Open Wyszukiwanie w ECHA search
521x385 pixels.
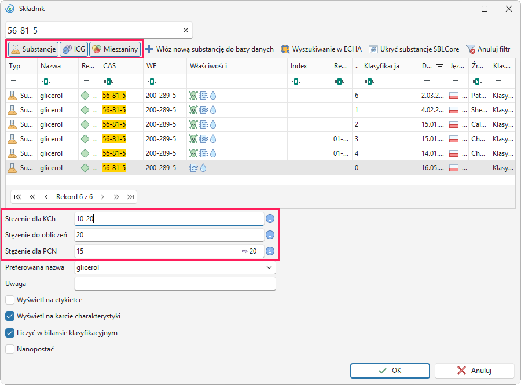[321, 49]
